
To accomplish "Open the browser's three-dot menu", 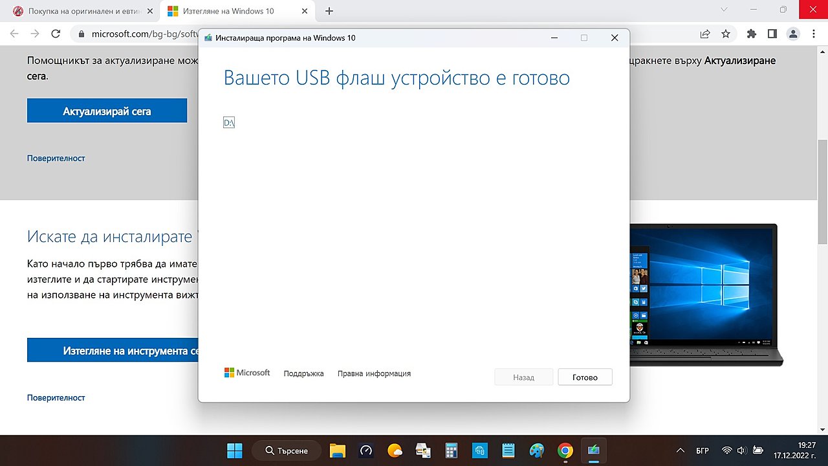I will click(814, 34).
